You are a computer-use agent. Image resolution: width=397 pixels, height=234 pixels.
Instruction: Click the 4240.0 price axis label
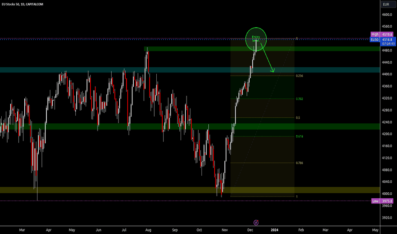pyautogui.click(x=387, y=122)
